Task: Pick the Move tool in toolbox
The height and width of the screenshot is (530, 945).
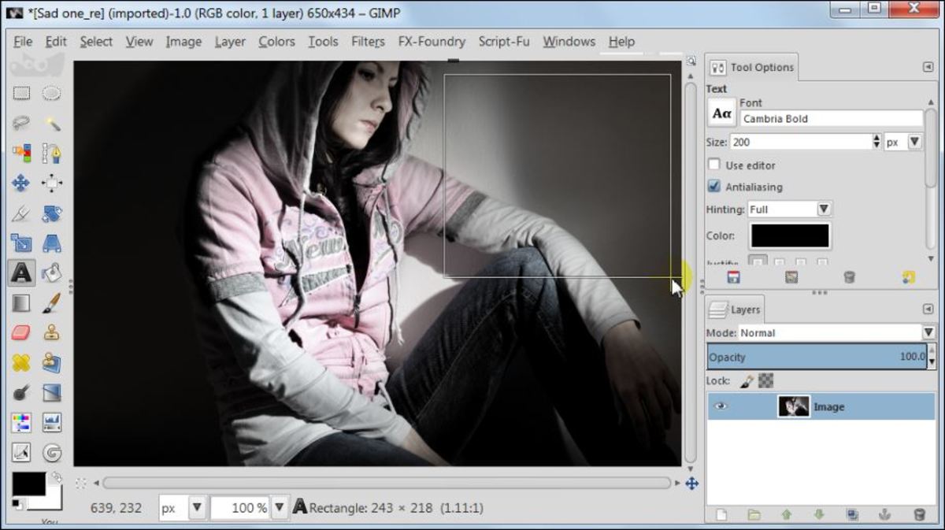Action: point(21,183)
